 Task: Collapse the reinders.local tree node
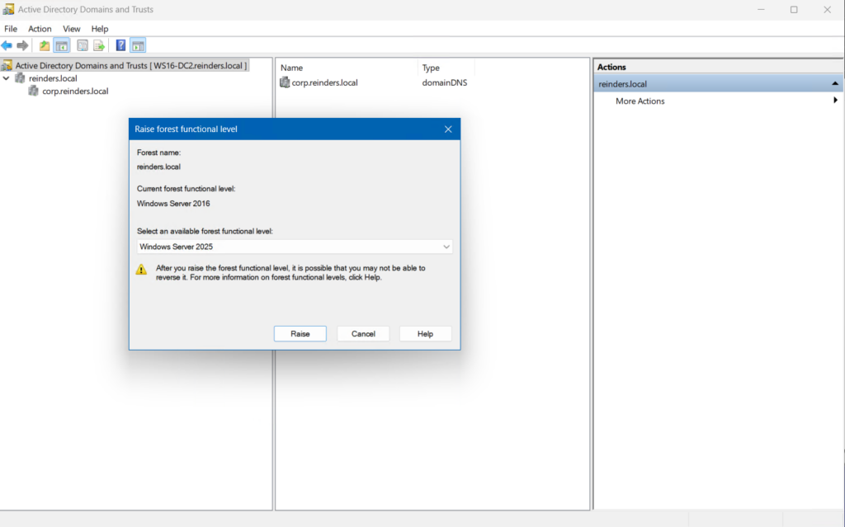pos(7,78)
